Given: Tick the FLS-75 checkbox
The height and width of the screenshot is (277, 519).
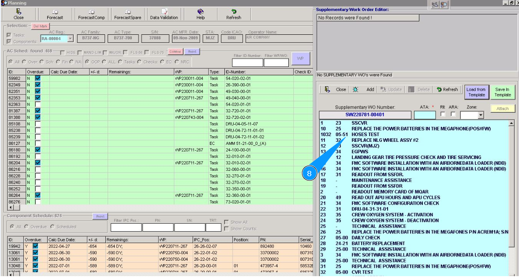Looking at the screenshot, I should (x=147, y=52).
